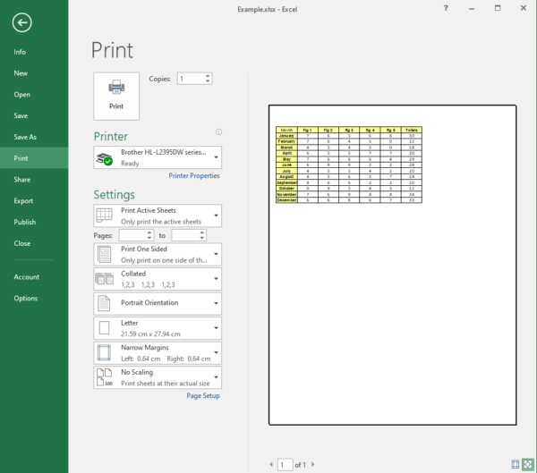Expand the Collated dropdown
This screenshot has height=473, width=537.
[216, 279]
